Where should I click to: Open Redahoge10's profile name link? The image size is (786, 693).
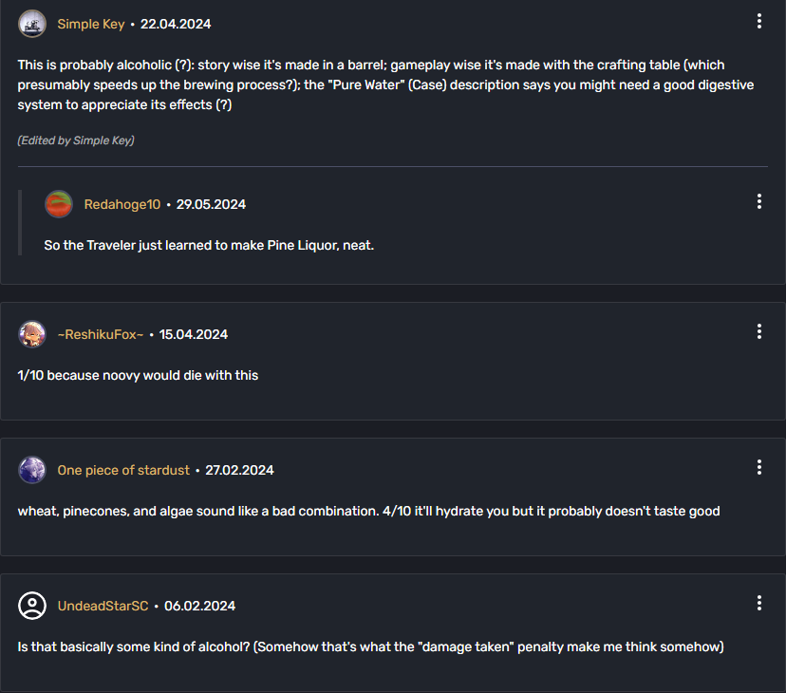(122, 204)
